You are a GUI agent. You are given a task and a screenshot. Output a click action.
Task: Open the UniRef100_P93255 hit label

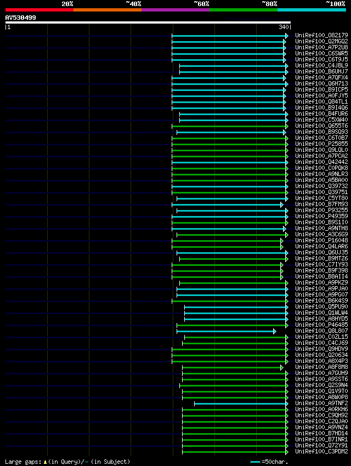pos(321,210)
